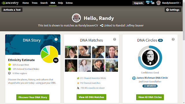Open the Extras menu
This screenshot has height=104, width=185.
coord(69,3)
